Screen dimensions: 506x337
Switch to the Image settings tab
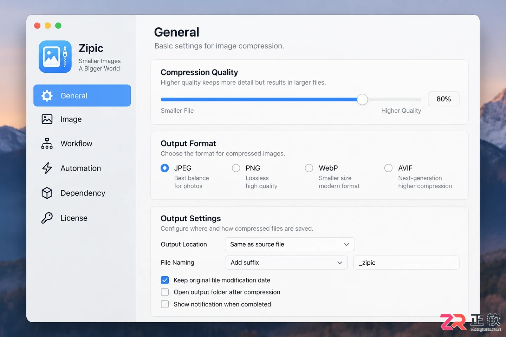coord(82,119)
